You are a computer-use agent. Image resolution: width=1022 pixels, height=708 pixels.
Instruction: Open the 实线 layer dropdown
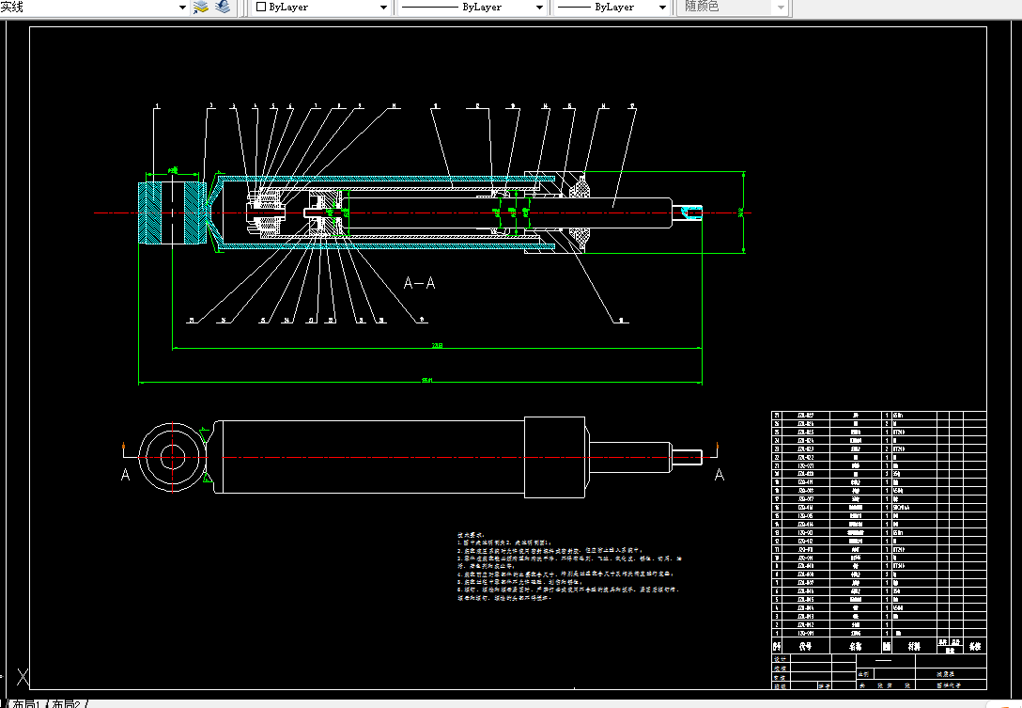(x=182, y=8)
